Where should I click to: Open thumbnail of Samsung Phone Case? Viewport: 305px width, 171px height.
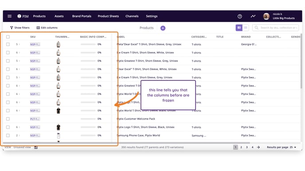(x=59, y=135)
